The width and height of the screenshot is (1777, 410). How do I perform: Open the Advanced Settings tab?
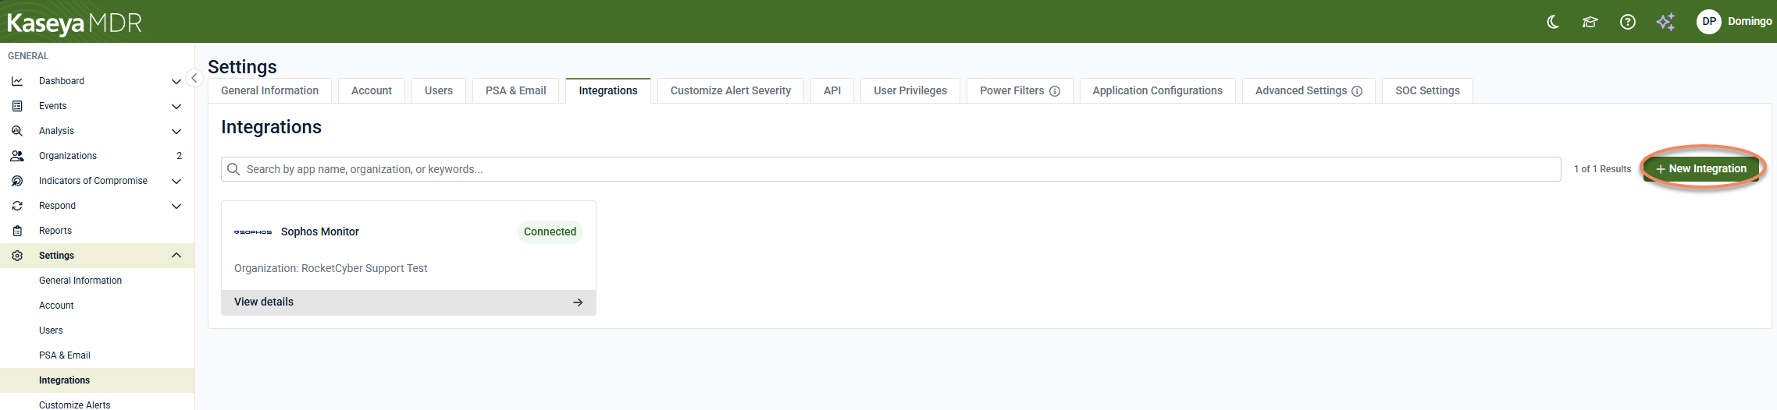1309,90
